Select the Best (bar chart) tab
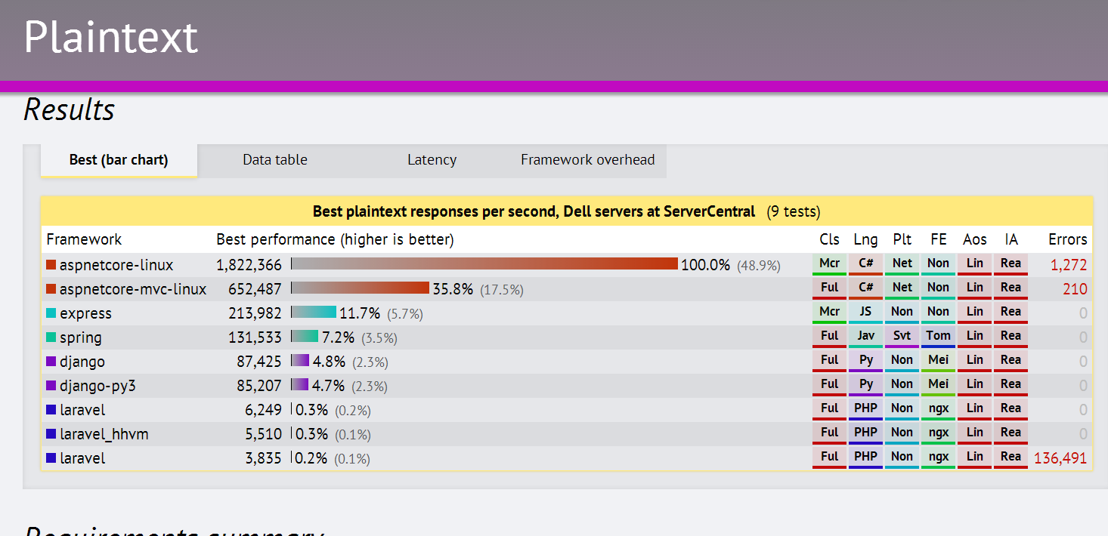Viewport: 1108px width, 536px height. click(119, 160)
